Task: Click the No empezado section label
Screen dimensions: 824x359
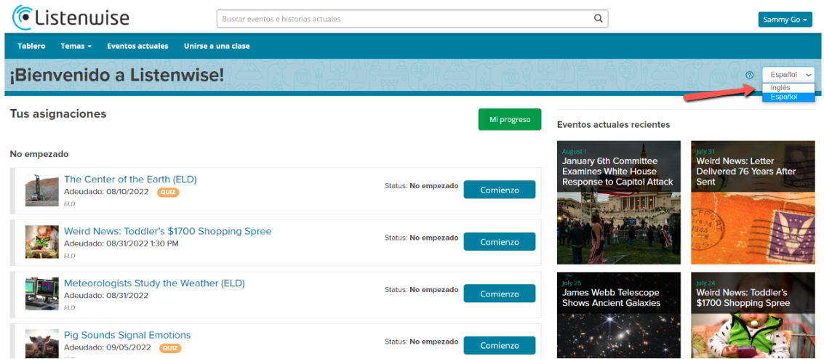Action: (x=39, y=154)
